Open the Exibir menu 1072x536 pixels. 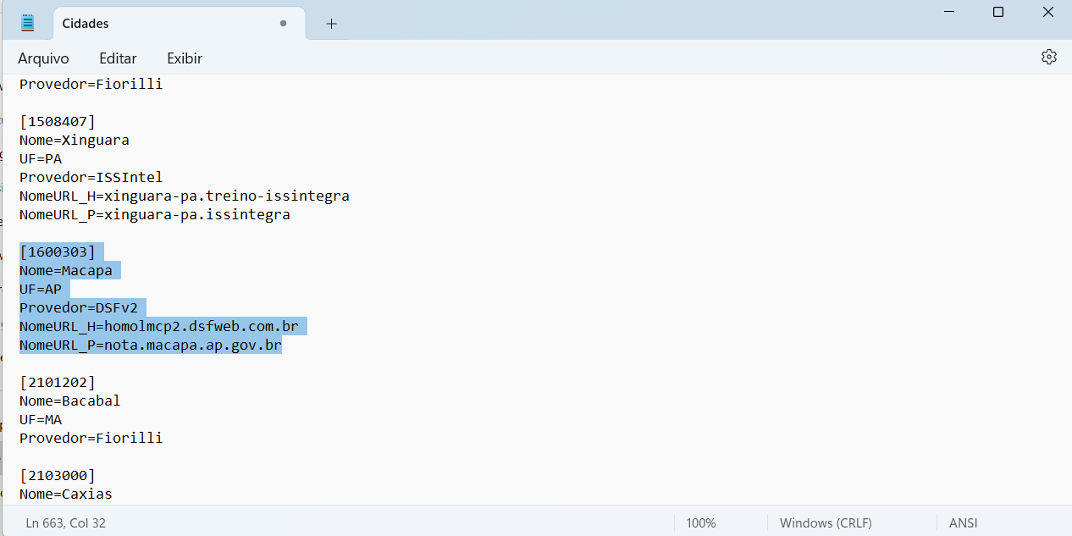(185, 58)
